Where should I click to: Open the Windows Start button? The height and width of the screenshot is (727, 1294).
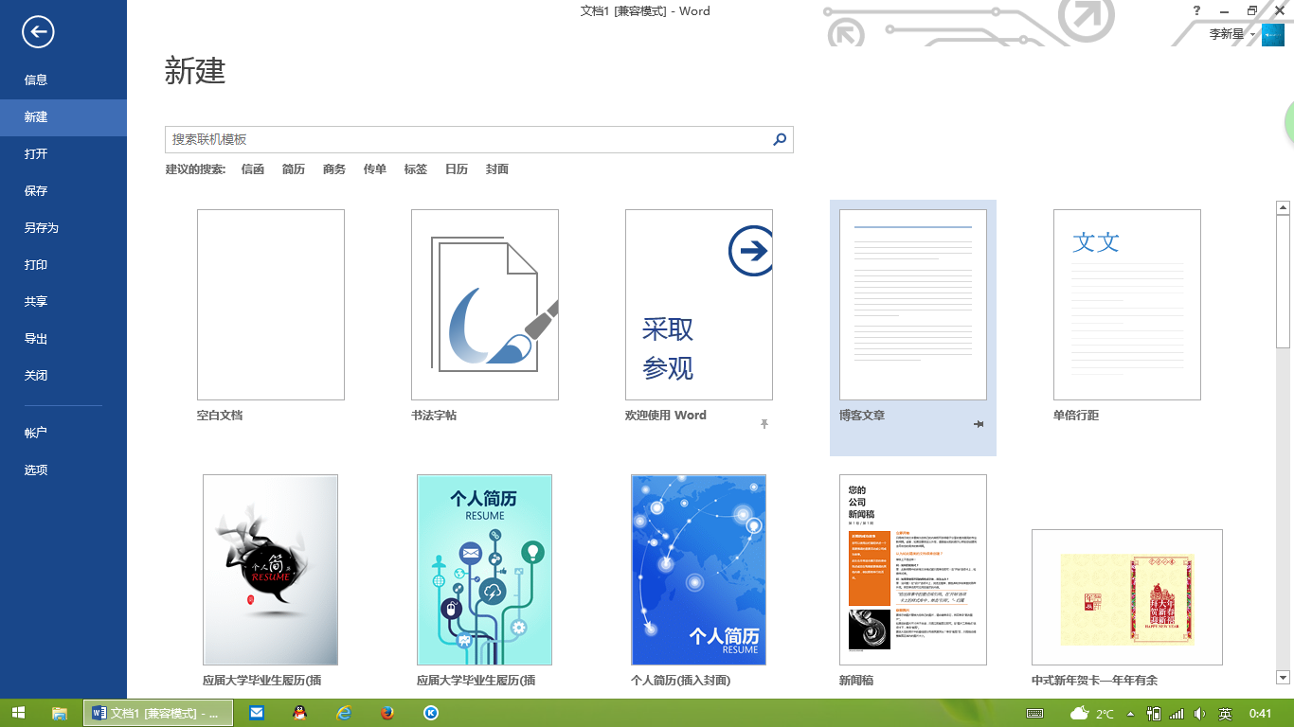tap(18, 713)
